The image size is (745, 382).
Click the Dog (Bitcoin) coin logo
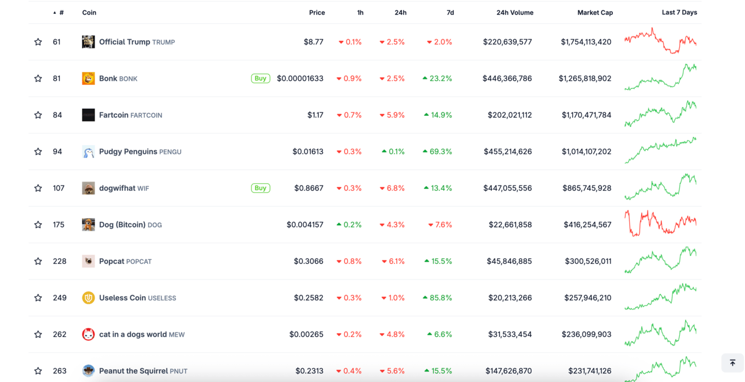pos(88,225)
